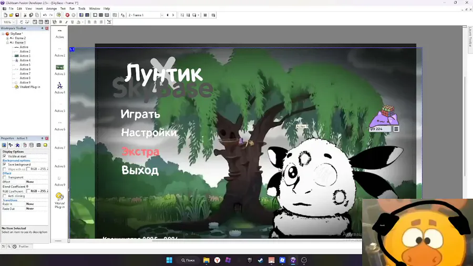Enable the Transparent checkbox

(x=4, y=177)
